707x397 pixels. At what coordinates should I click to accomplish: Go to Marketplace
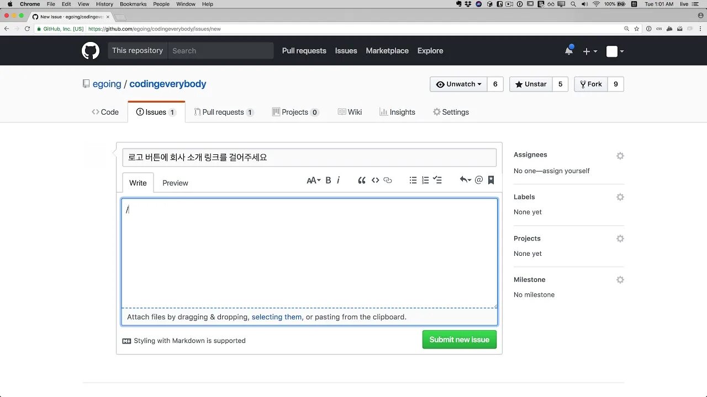pos(387,51)
